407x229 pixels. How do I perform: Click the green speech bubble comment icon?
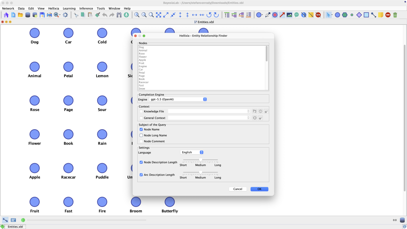[x=296, y=15]
